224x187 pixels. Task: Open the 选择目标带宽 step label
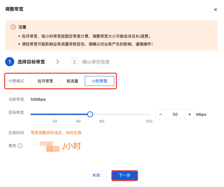tap(31, 62)
